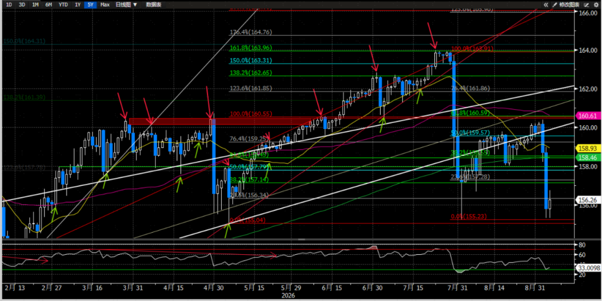Click the 23.6%(156.34) Fibonacci label
The width and height of the screenshot is (602, 301).
[x=249, y=195]
